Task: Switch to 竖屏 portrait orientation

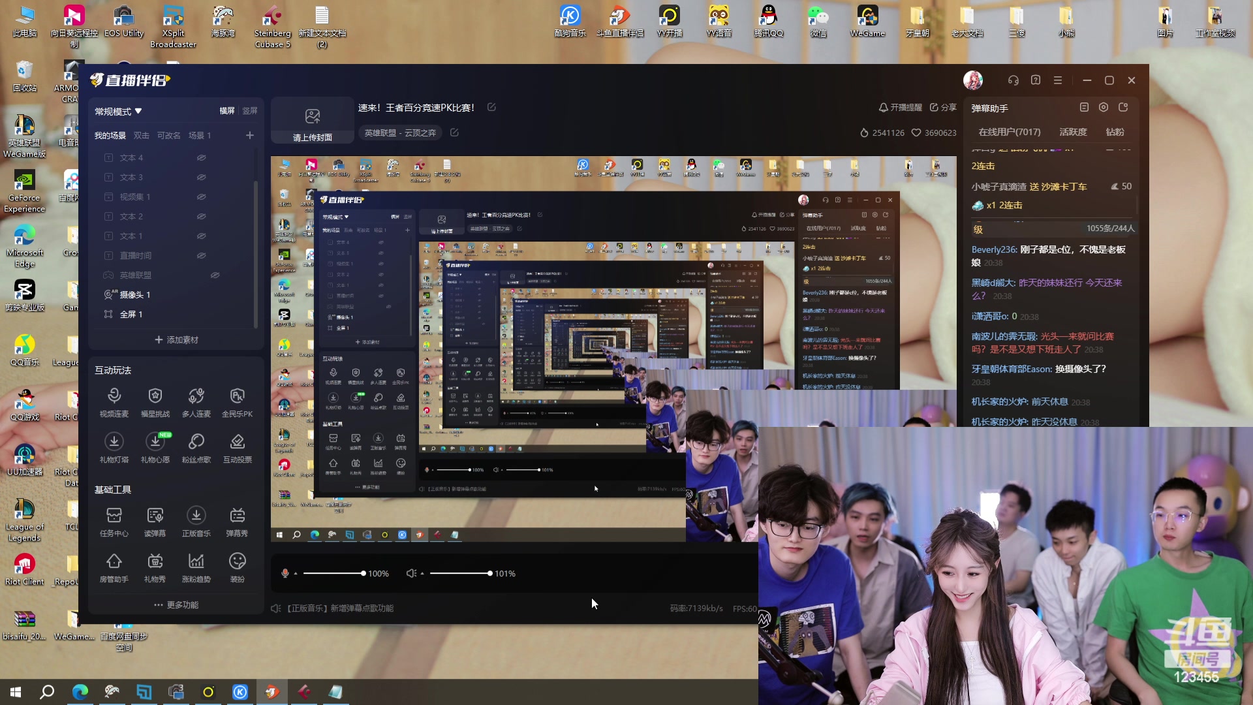Action: click(x=250, y=111)
